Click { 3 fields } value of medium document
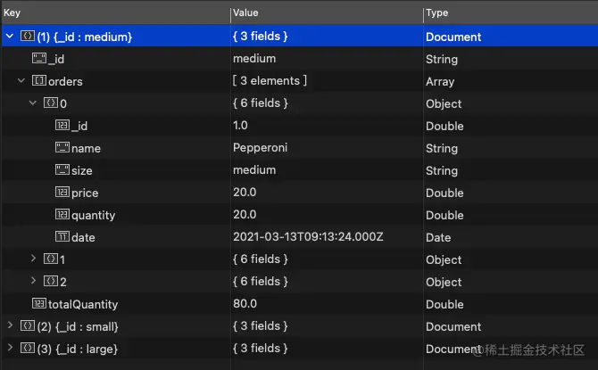 [x=260, y=37]
